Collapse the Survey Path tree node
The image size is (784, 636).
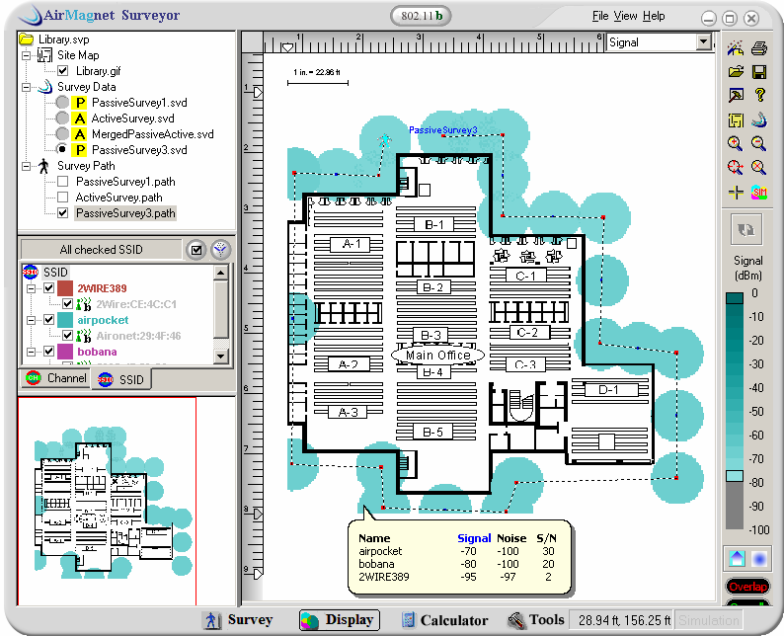coord(26,166)
